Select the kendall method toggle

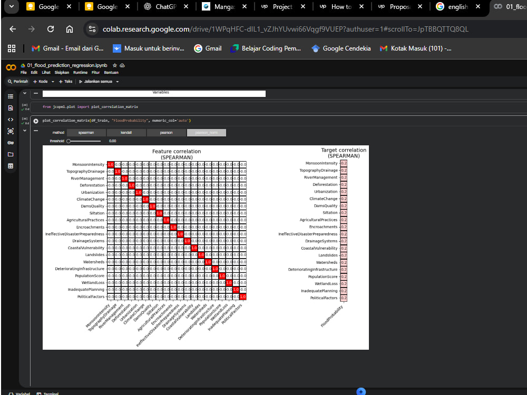coord(126,133)
